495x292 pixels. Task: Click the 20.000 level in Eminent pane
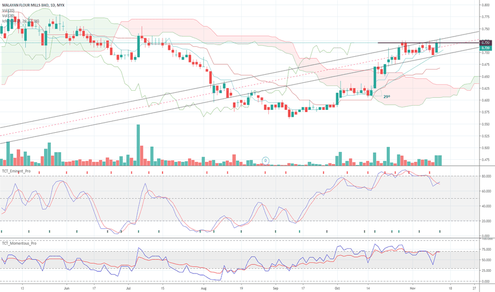tap(486, 221)
